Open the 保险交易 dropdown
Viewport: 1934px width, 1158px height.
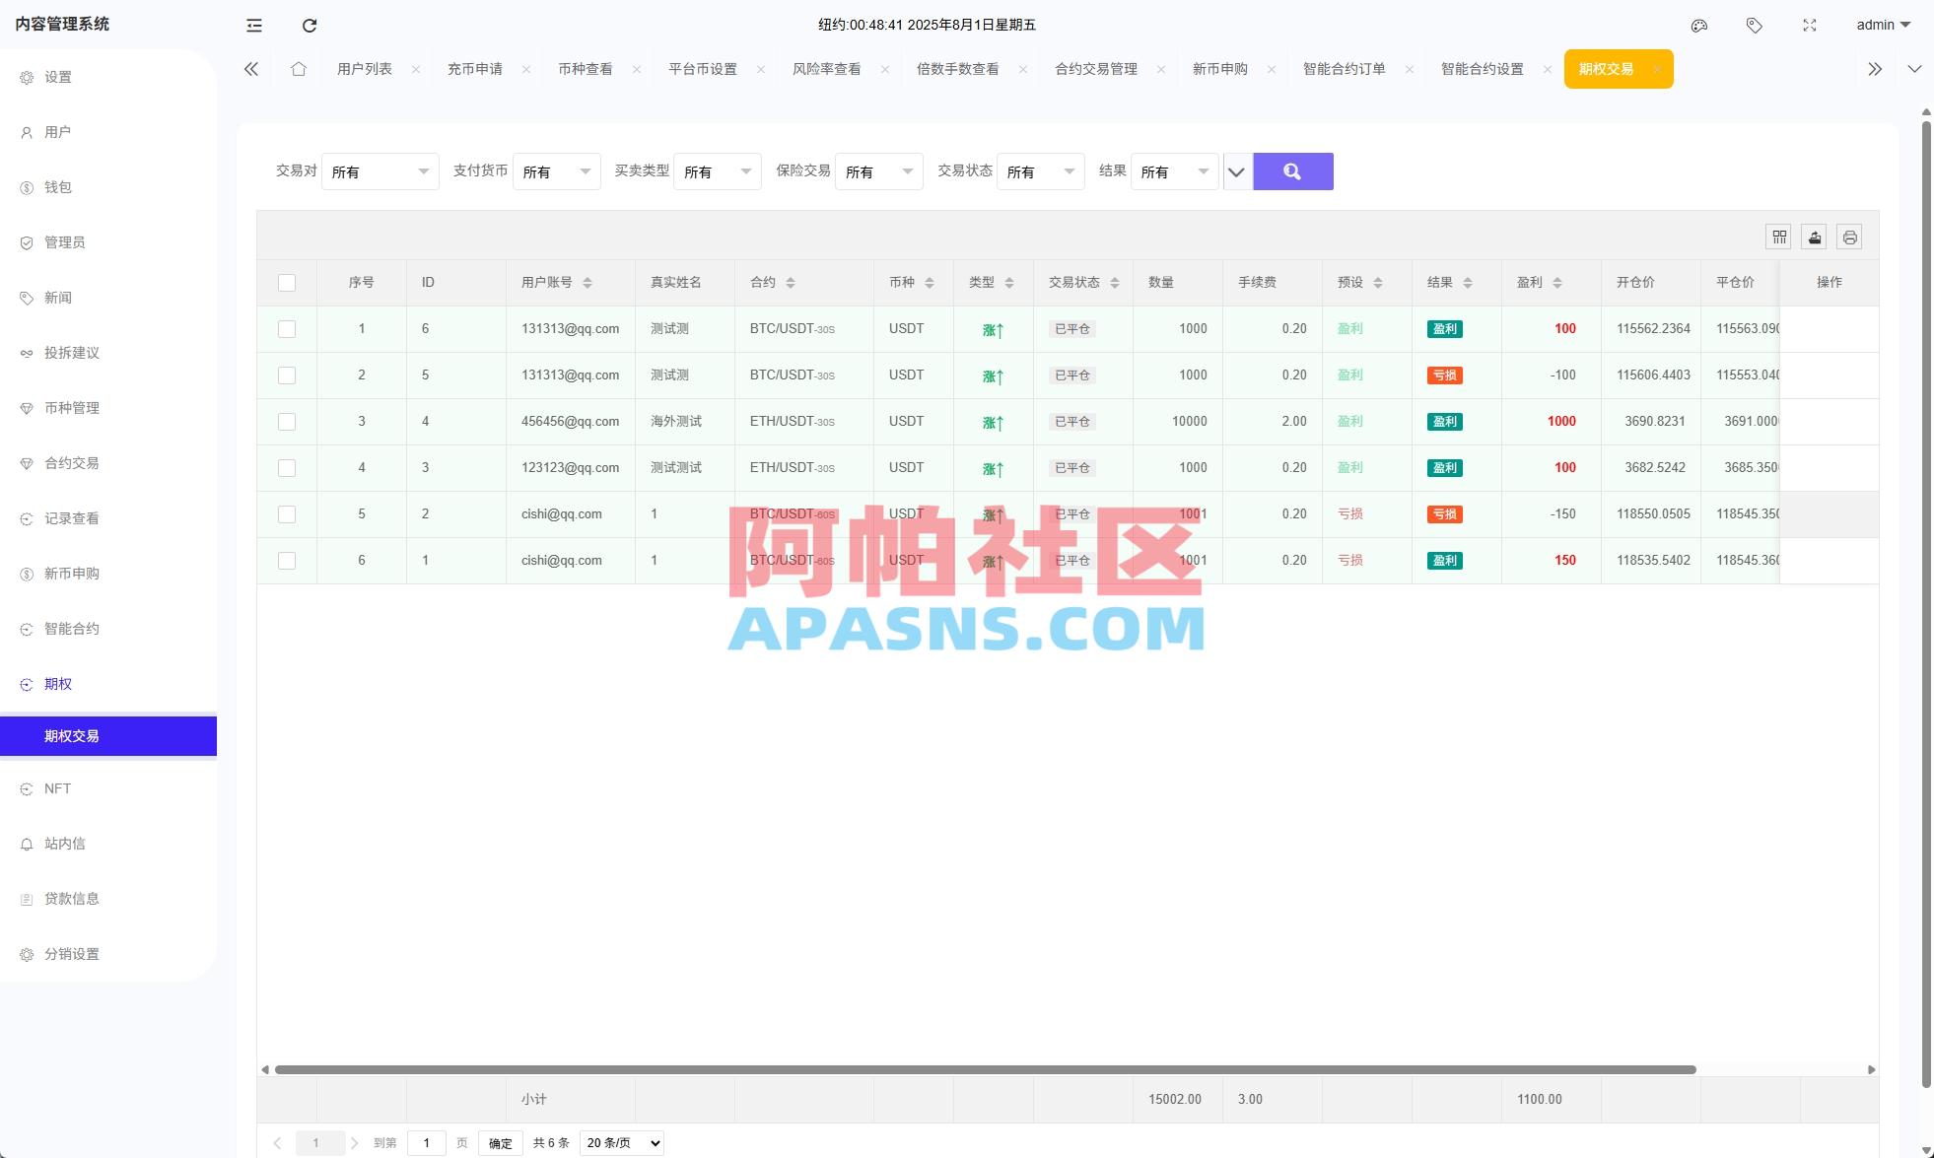[x=879, y=171]
